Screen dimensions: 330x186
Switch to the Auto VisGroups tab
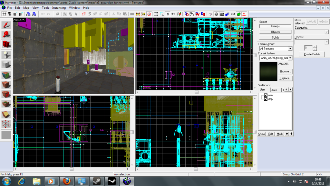(274, 90)
